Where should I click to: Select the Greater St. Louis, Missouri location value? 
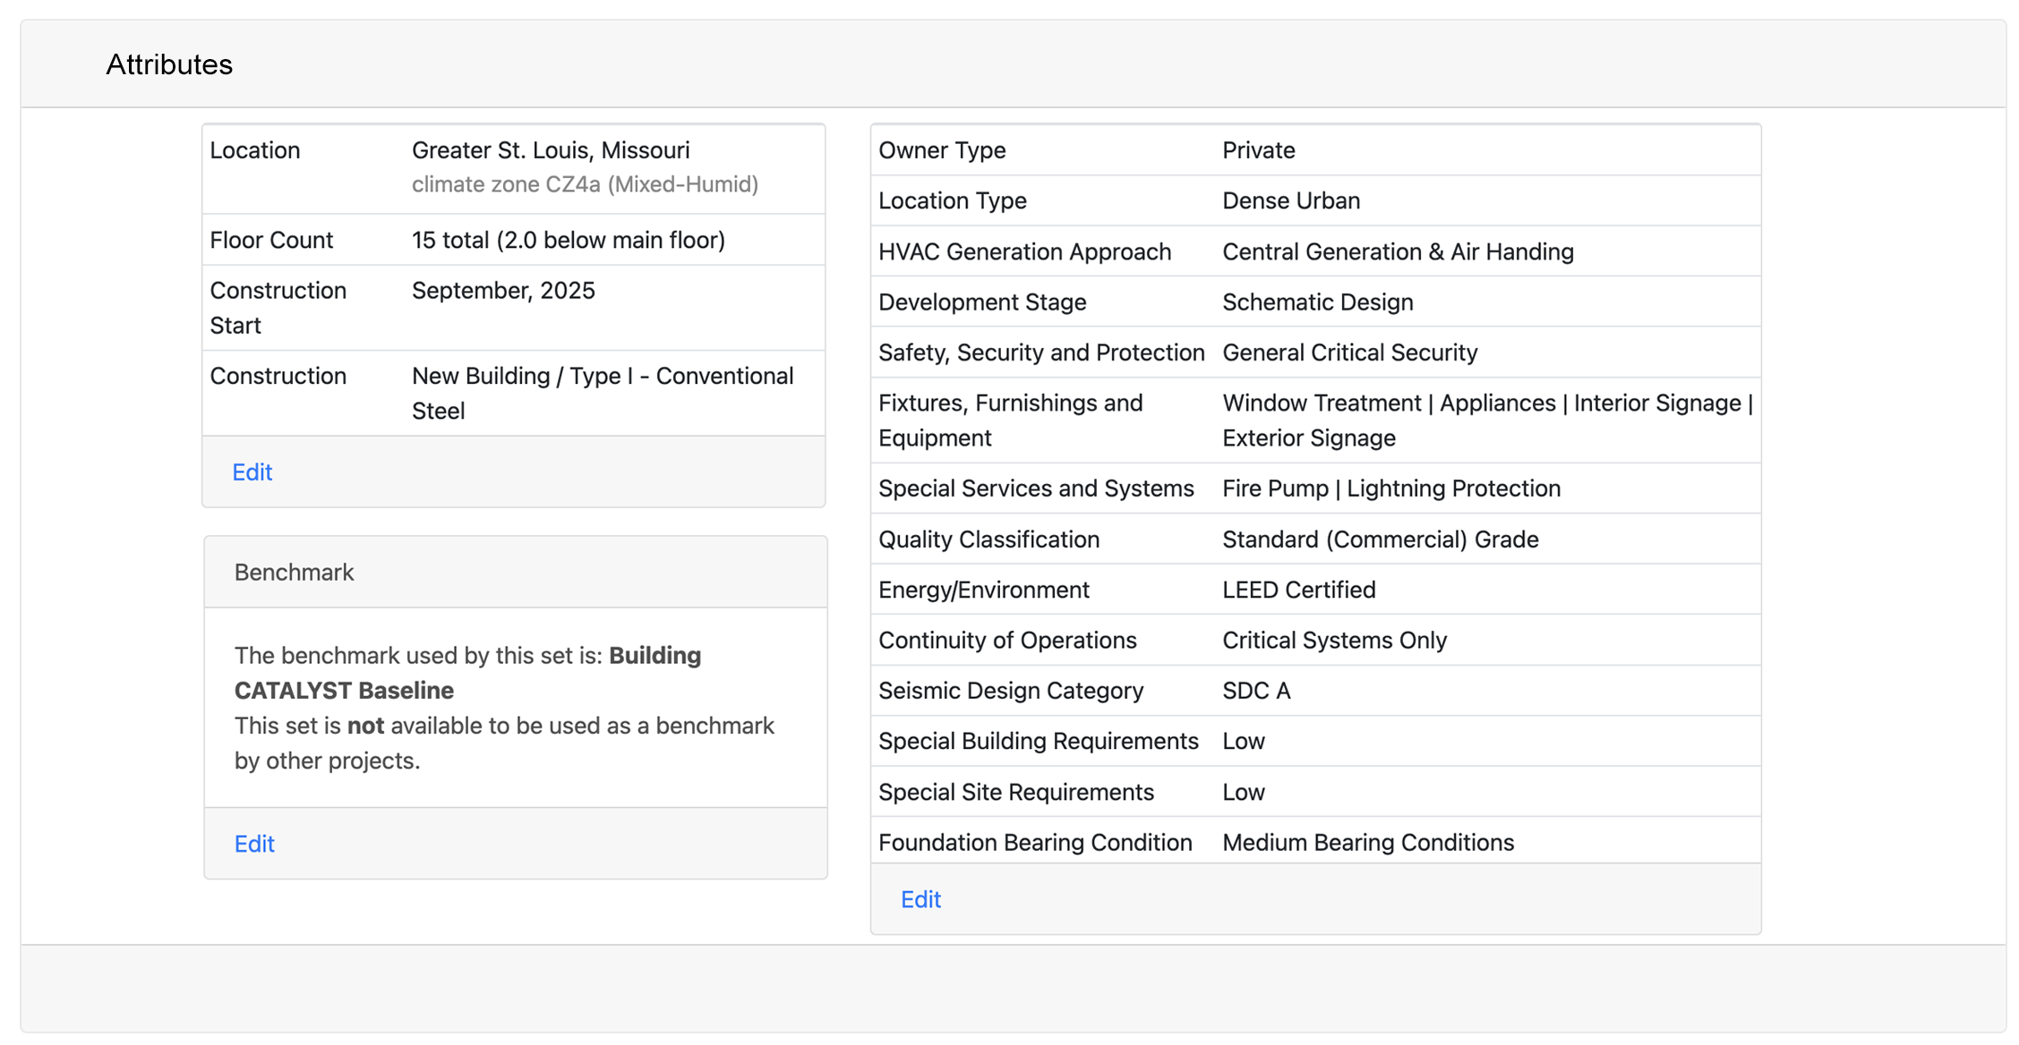(550, 150)
